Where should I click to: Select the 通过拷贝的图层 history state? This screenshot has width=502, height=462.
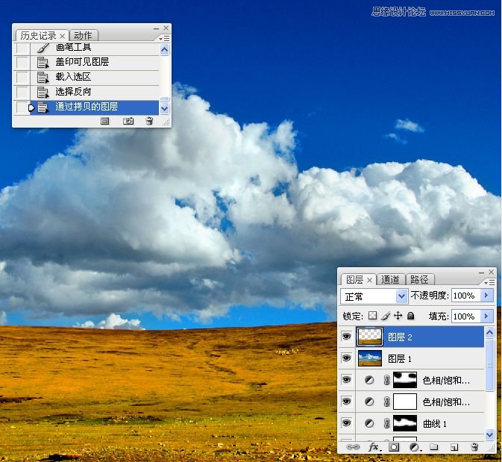pyautogui.click(x=95, y=107)
